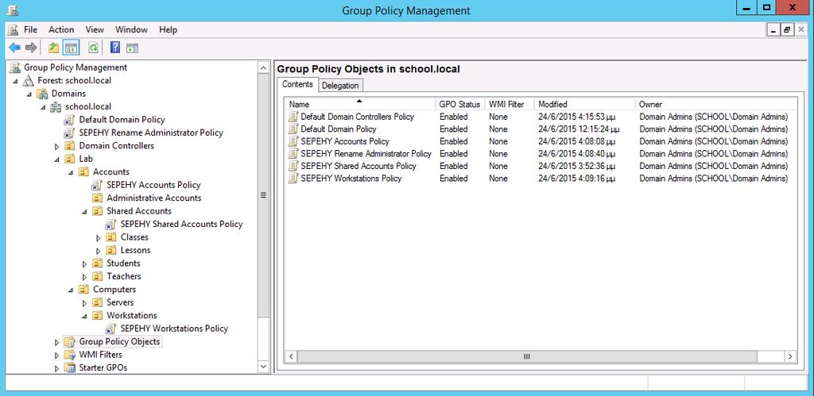Click the Back arrow toolbar icon
The height and width of the screenshot is (396, 814).
point(14,48)
